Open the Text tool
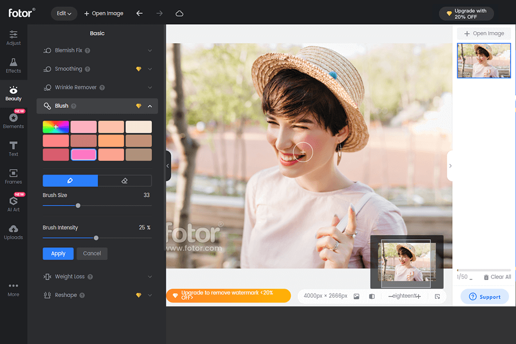 13,149
